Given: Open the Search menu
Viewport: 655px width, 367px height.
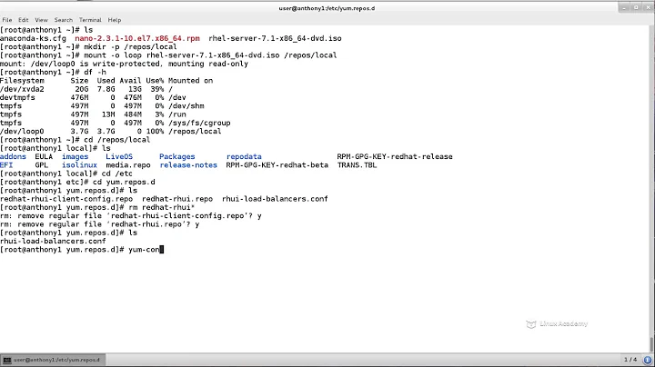Looking at the screenshot, I should 64,20.
